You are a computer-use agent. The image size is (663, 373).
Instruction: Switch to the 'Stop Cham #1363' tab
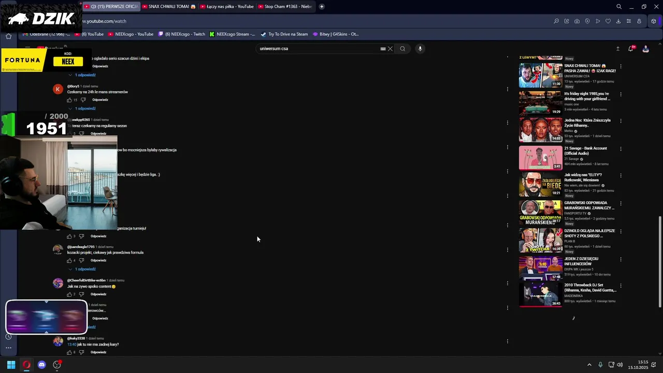[284, 7]
